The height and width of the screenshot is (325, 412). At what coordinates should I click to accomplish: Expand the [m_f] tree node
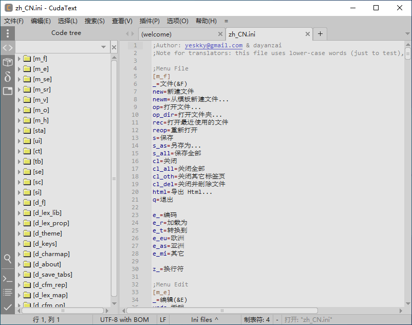coord(19,59)
